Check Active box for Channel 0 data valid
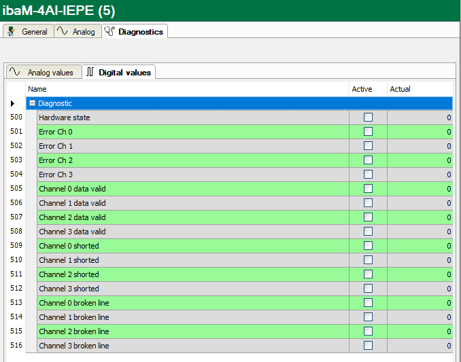Image resolution: width=461 pixels, height=362 pixels. (368, 189)
